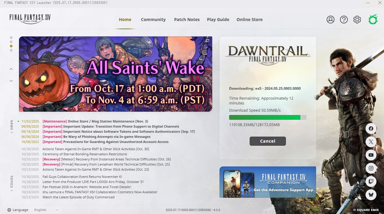Select the first banner indicator dot

click(11, 38)
